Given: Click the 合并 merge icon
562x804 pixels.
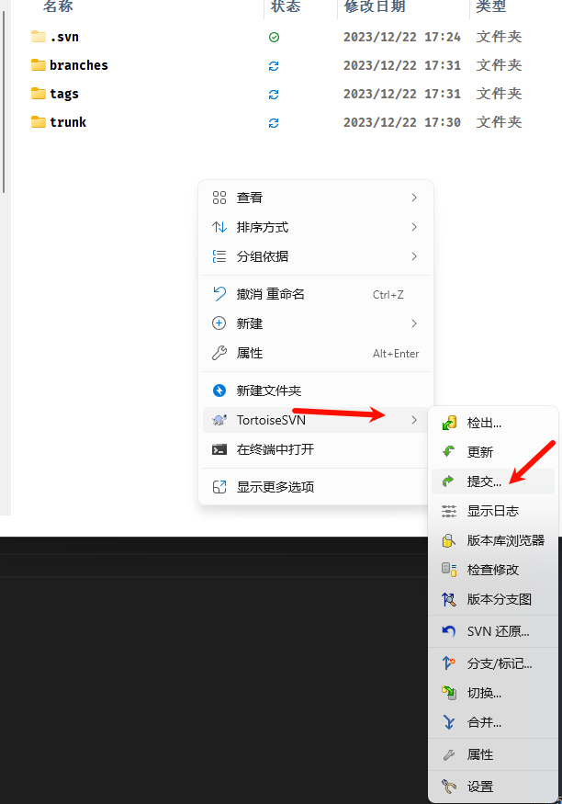Looking at the screenshot, I should tap(449, 722).
